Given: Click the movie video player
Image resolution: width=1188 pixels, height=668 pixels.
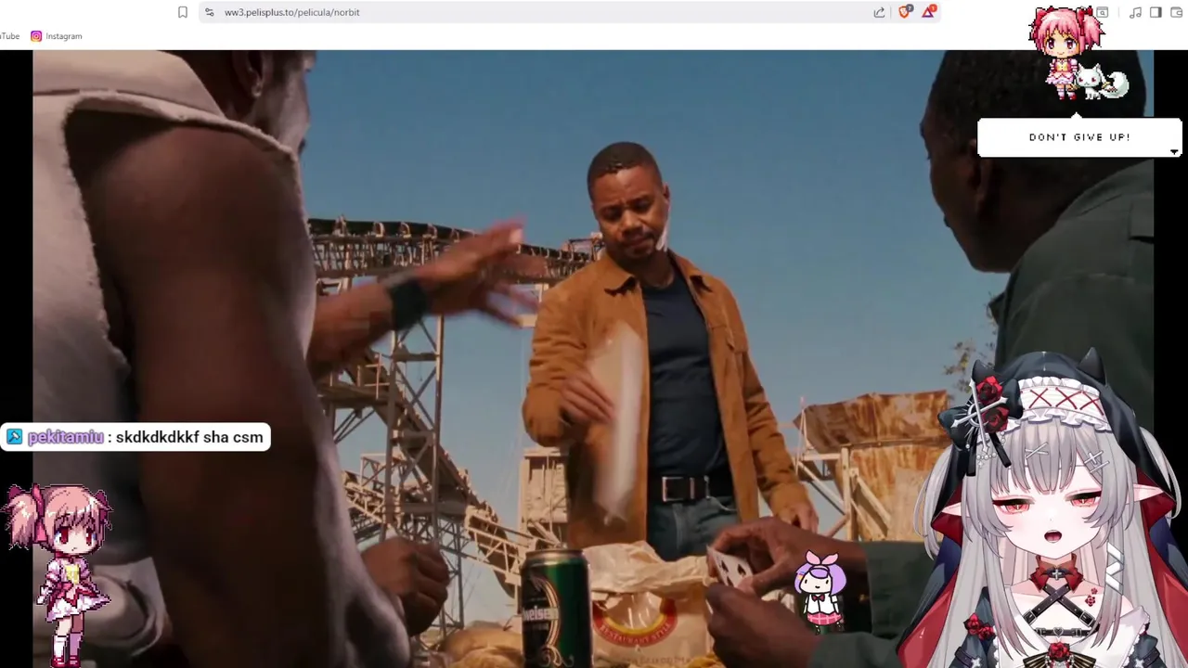Looking at the screenshot, I should pos(592,358).
